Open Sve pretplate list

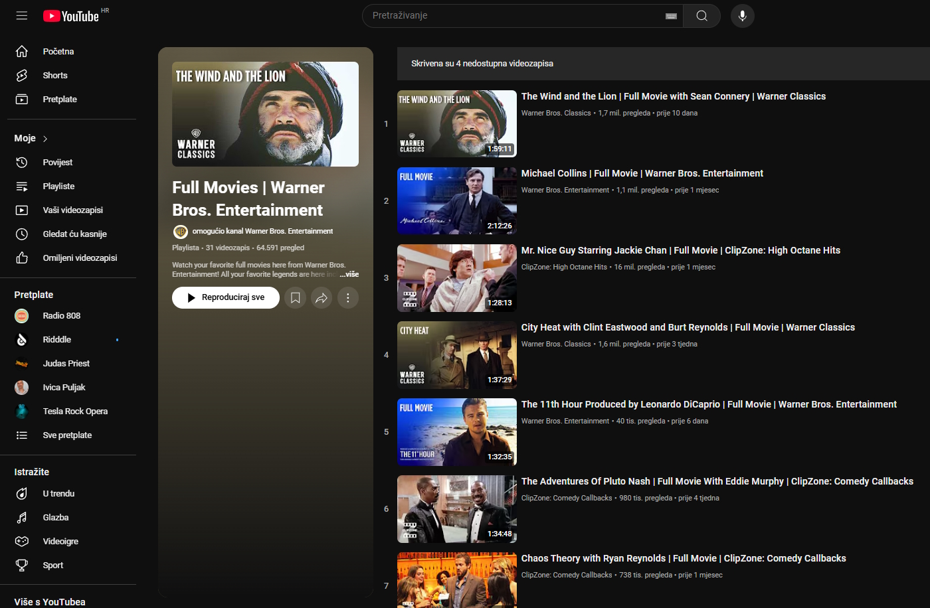(67, 435)
